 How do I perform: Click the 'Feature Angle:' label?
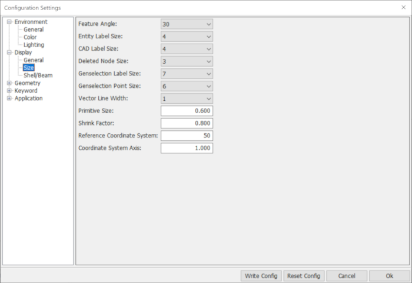98,24
